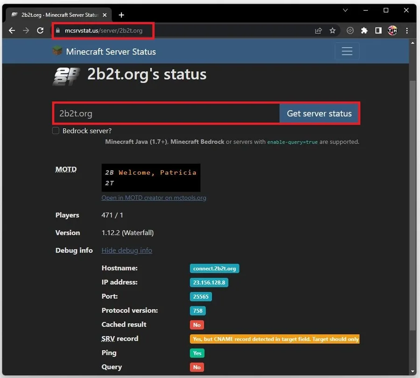Screen dimensions: 420x378
Task: Select protocol version 758 badge
Action: click(198, 311)
